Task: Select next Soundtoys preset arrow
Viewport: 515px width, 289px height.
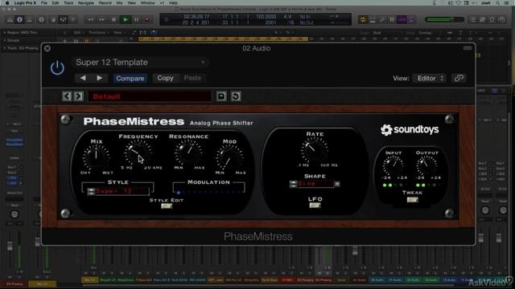Action: click(x=78, y=96)
